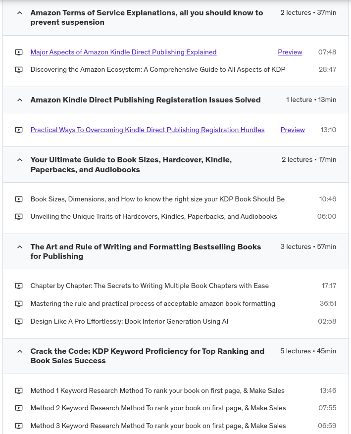Preview the Registration Hurdles lecture
This screenshot has height=434, width=351.
(x=293, y=130)
